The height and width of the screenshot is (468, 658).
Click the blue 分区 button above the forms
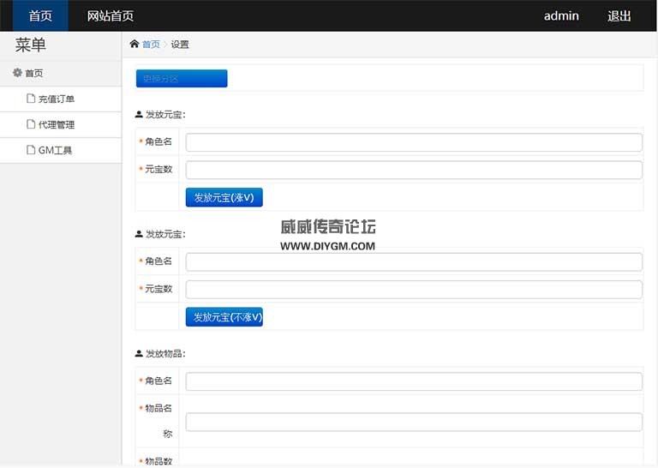point(182,79)
